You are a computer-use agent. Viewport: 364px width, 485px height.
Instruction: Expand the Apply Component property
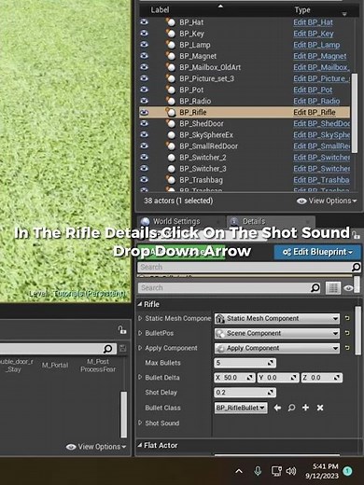[x=140, y=348]
